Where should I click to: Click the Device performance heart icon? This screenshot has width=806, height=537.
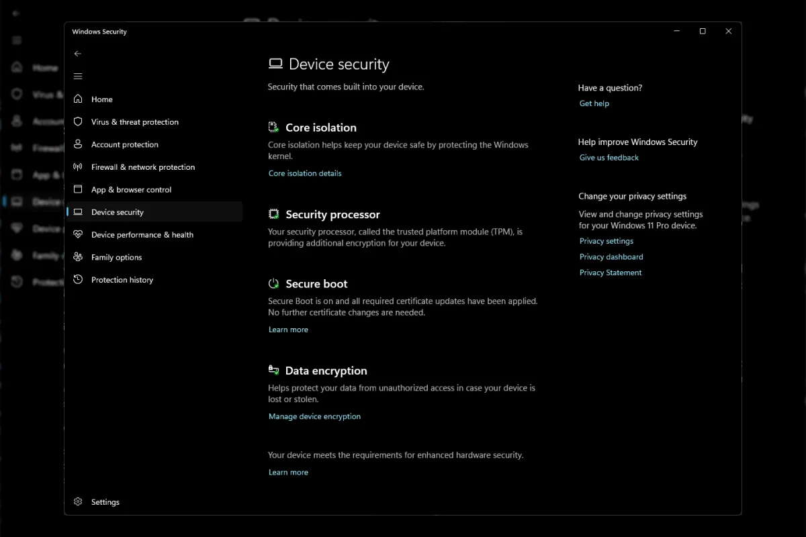(x=78, y=234)
